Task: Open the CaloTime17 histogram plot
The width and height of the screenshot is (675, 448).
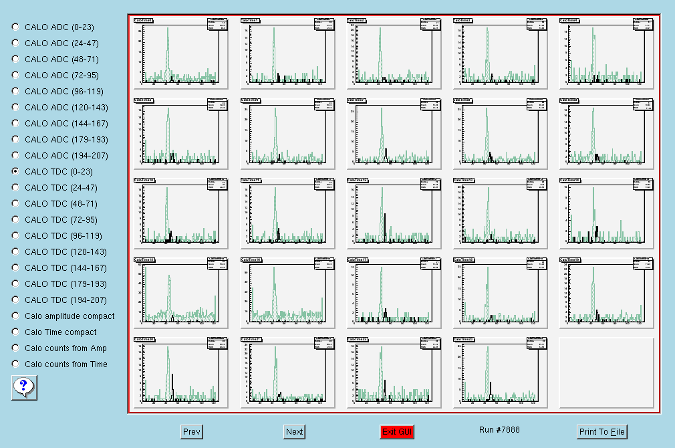Action: (394, 293)
